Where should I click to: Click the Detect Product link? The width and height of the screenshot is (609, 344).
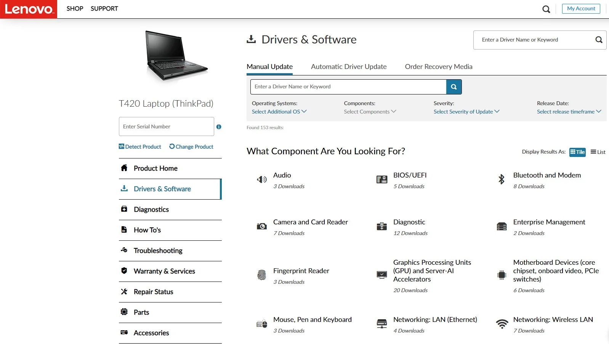pyautogui.click(x=140, y=147)
